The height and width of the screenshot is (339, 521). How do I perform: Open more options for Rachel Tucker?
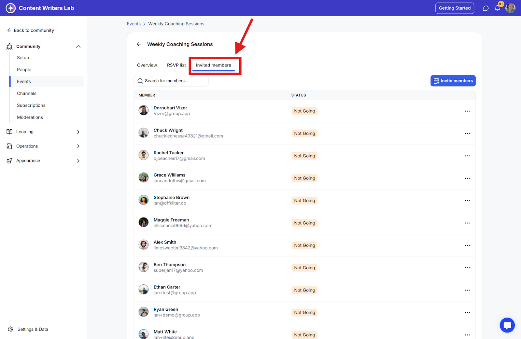tap(467, 156)
